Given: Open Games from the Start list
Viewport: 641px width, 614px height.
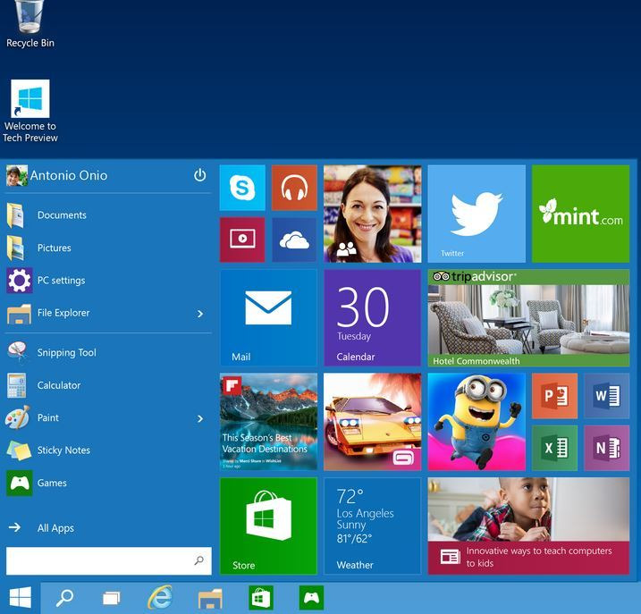Looking at the screenshot, I should coord(108,483).
